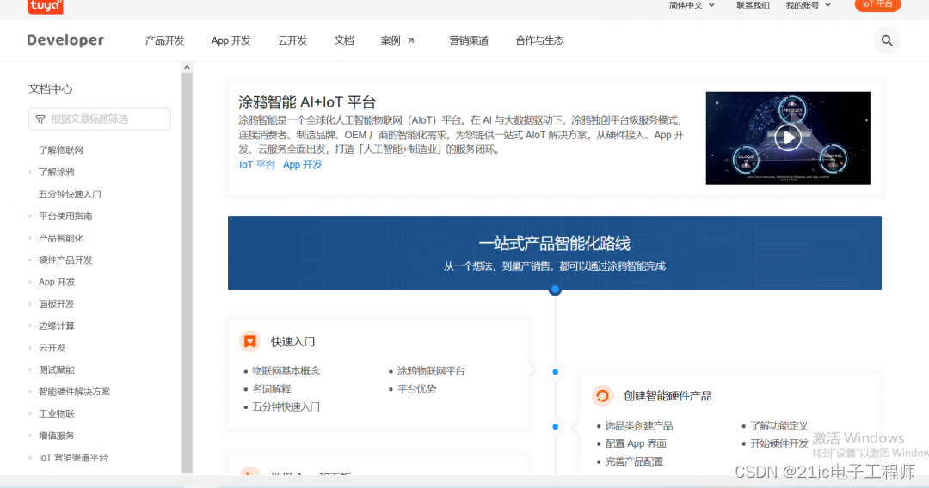929x488 pixels.
Task: Open the blue App 开发 link in intro
Action: [x=302, y=164]
